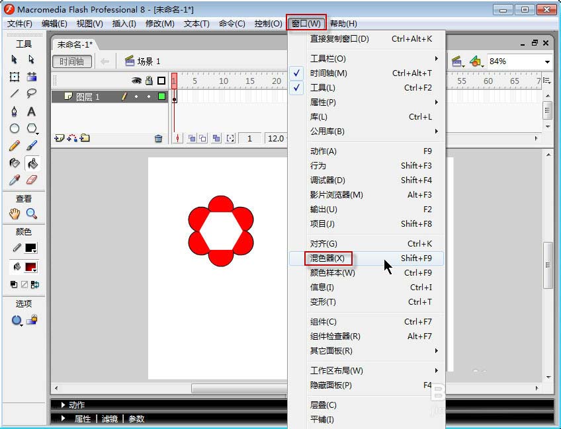Select the Brush tool
The image size is (561, 429).
32,145
